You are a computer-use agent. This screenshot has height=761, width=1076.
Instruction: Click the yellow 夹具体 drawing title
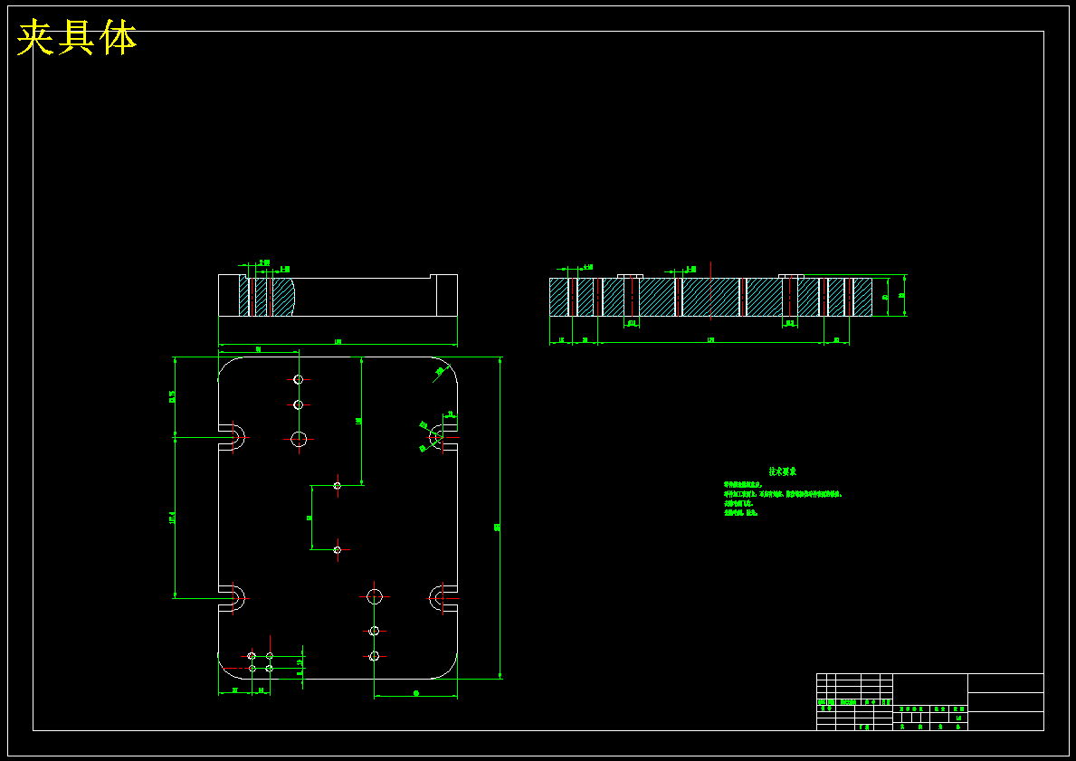point(77,38)
